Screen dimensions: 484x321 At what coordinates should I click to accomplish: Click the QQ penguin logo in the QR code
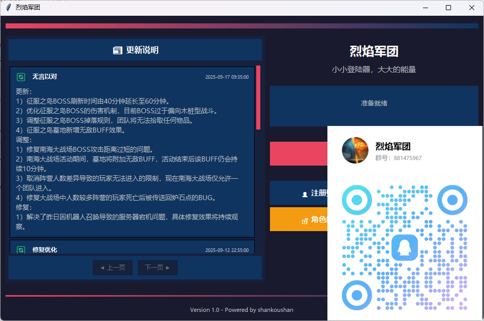[404, 248]
